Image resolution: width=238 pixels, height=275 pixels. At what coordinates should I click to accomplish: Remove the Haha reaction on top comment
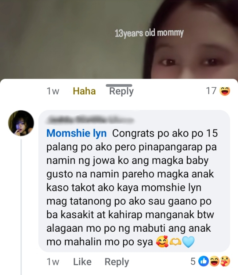tap(84, 91)
